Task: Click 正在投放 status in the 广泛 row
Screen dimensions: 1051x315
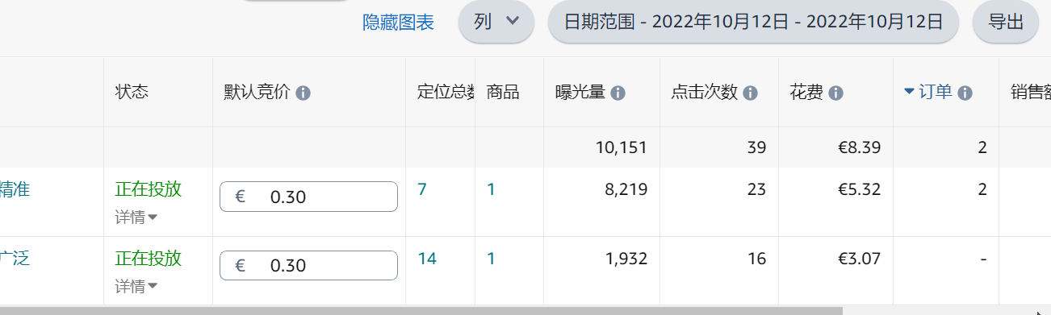Action: click(149, 258)
